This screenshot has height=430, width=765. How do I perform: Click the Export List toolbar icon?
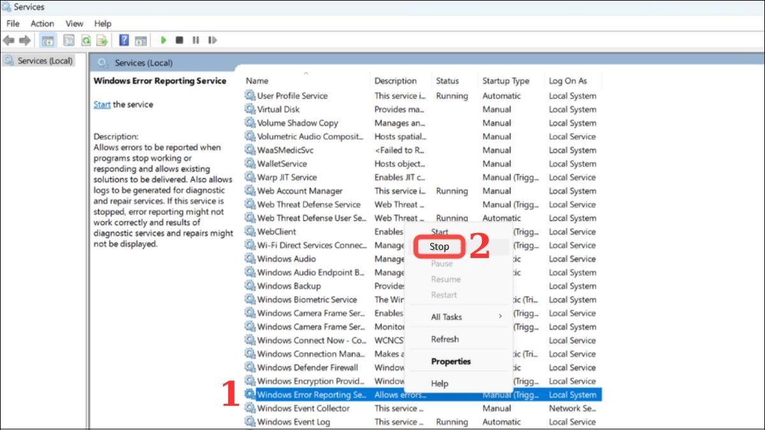tap(101, 40)
